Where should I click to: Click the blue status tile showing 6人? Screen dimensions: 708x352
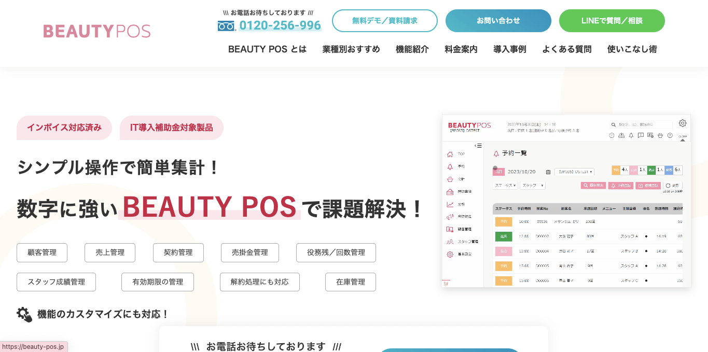(673, 170)
